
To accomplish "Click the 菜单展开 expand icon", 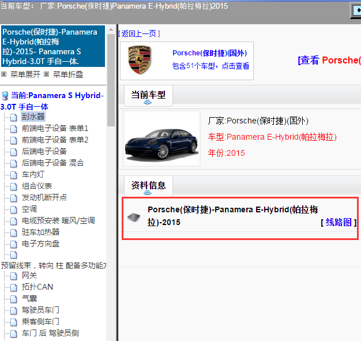I will click(3, 74).
